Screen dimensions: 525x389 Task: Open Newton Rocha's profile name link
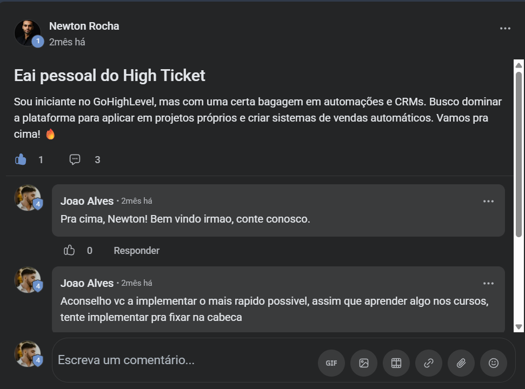pos(84,26)
